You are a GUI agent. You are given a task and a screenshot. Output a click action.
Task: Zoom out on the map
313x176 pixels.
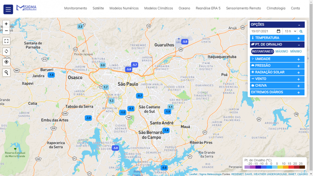tap(6, 31)
